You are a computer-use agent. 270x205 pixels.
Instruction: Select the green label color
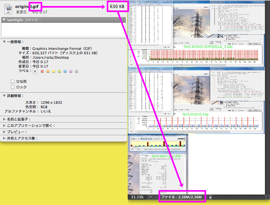point(59,71)
